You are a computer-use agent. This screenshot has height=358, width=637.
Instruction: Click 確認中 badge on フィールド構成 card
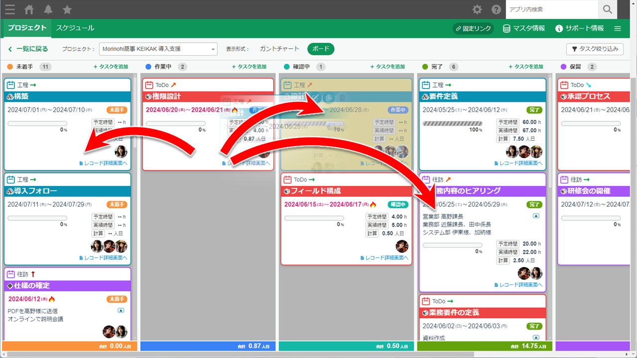point(398,204)
